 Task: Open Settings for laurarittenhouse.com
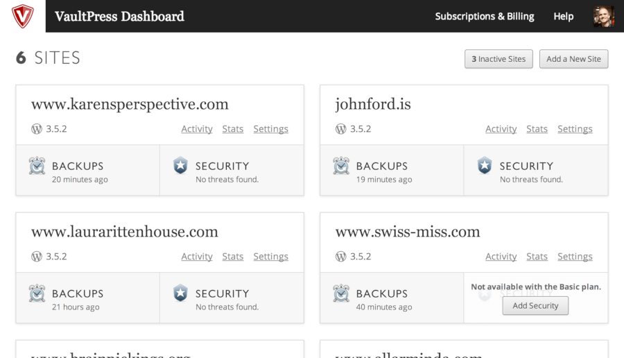(270, 257)
